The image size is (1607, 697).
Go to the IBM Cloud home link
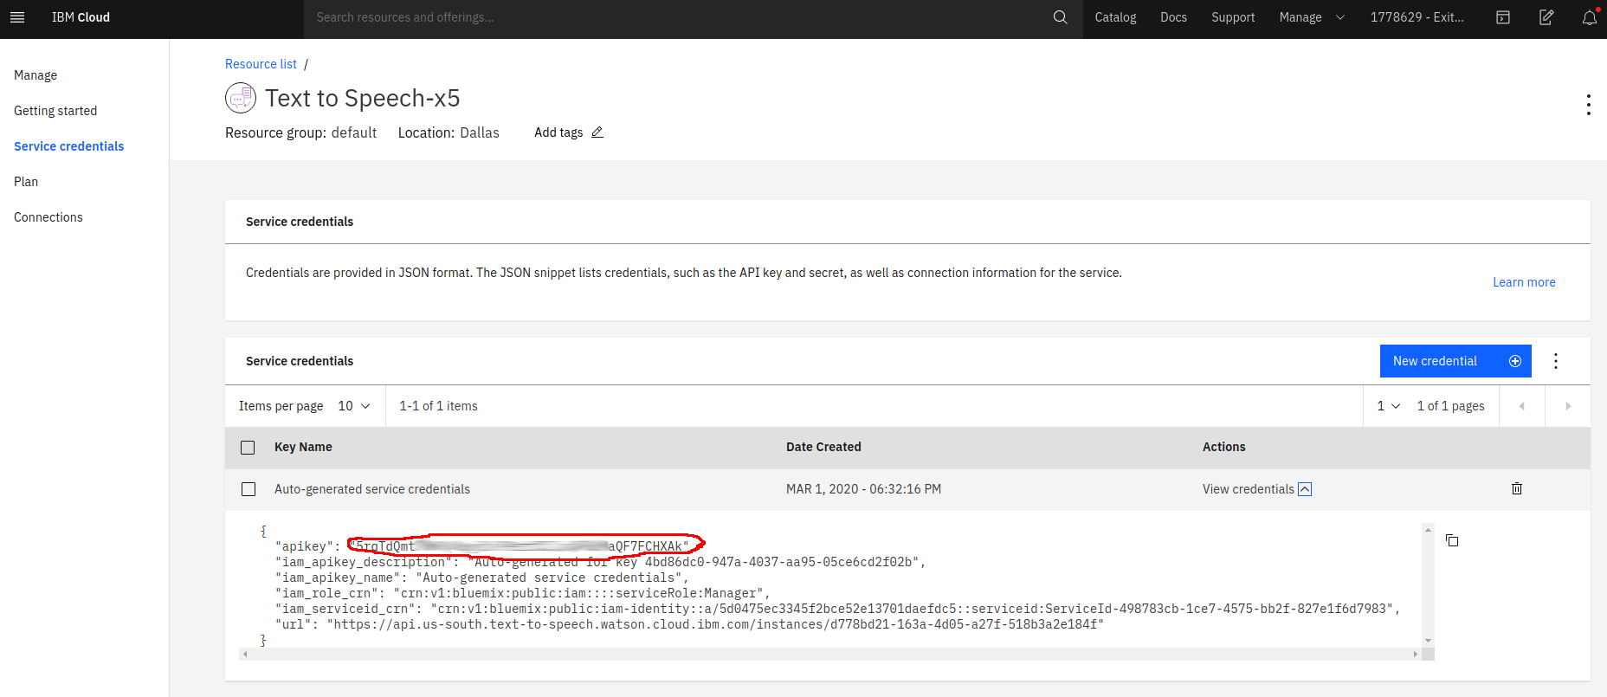81,17
